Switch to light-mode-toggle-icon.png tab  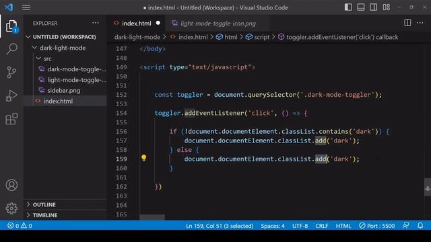coord(218,24)
